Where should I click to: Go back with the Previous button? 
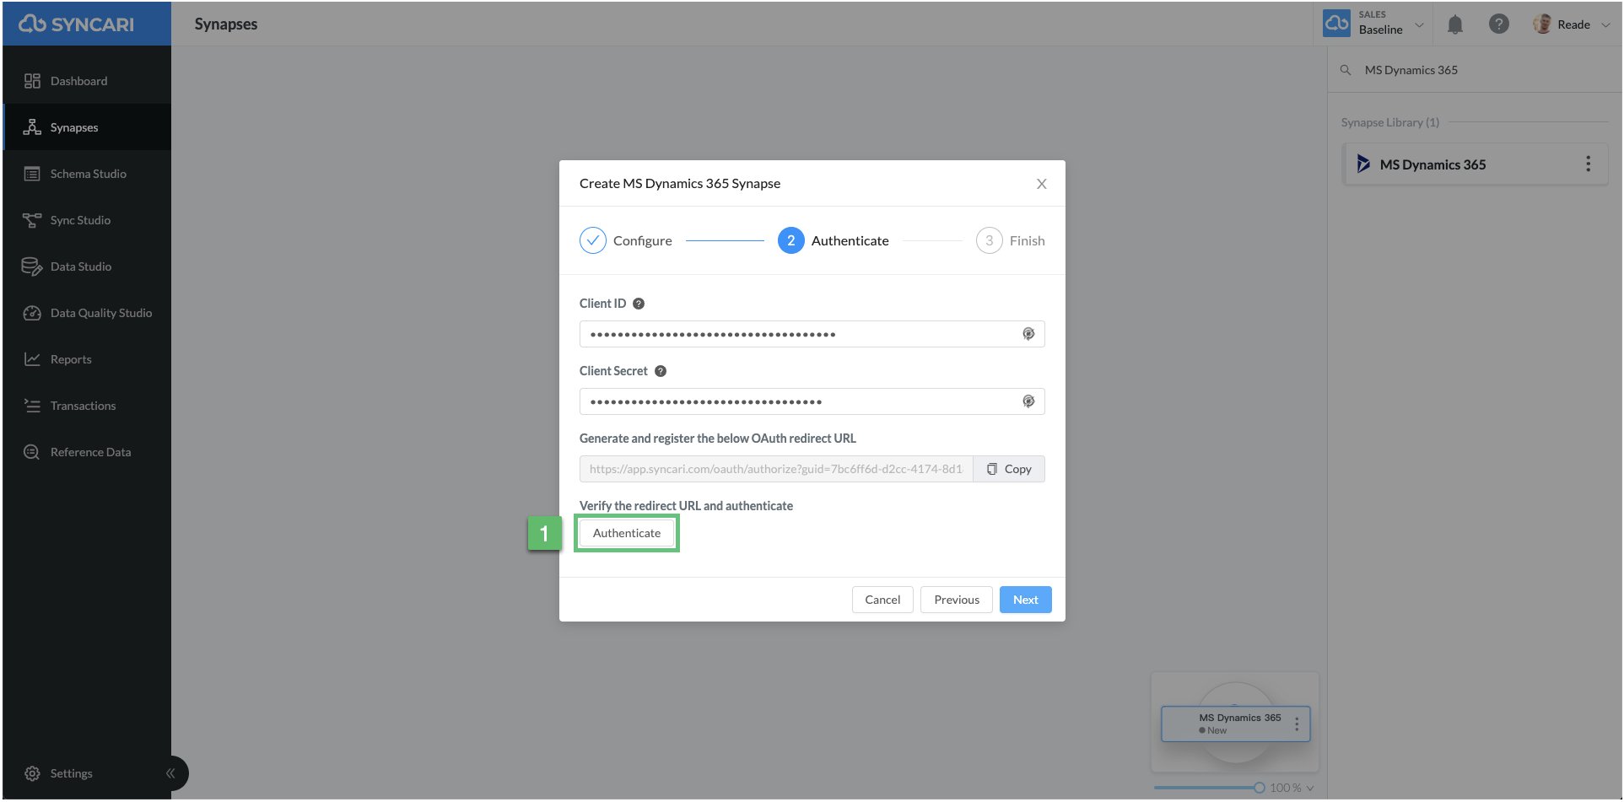[957, 600]
